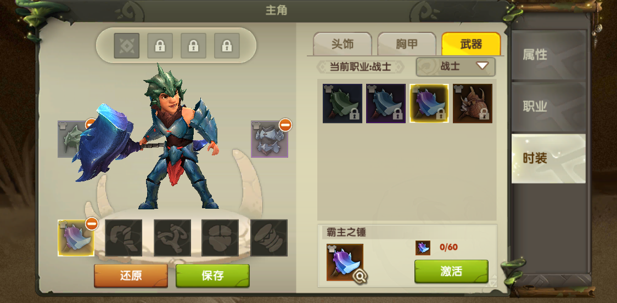Select the highlighted purple hammer skin in grid

tap(429, 104)
